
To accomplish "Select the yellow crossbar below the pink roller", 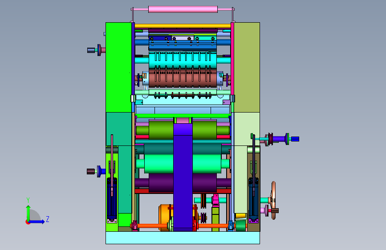I will (183, 26).
